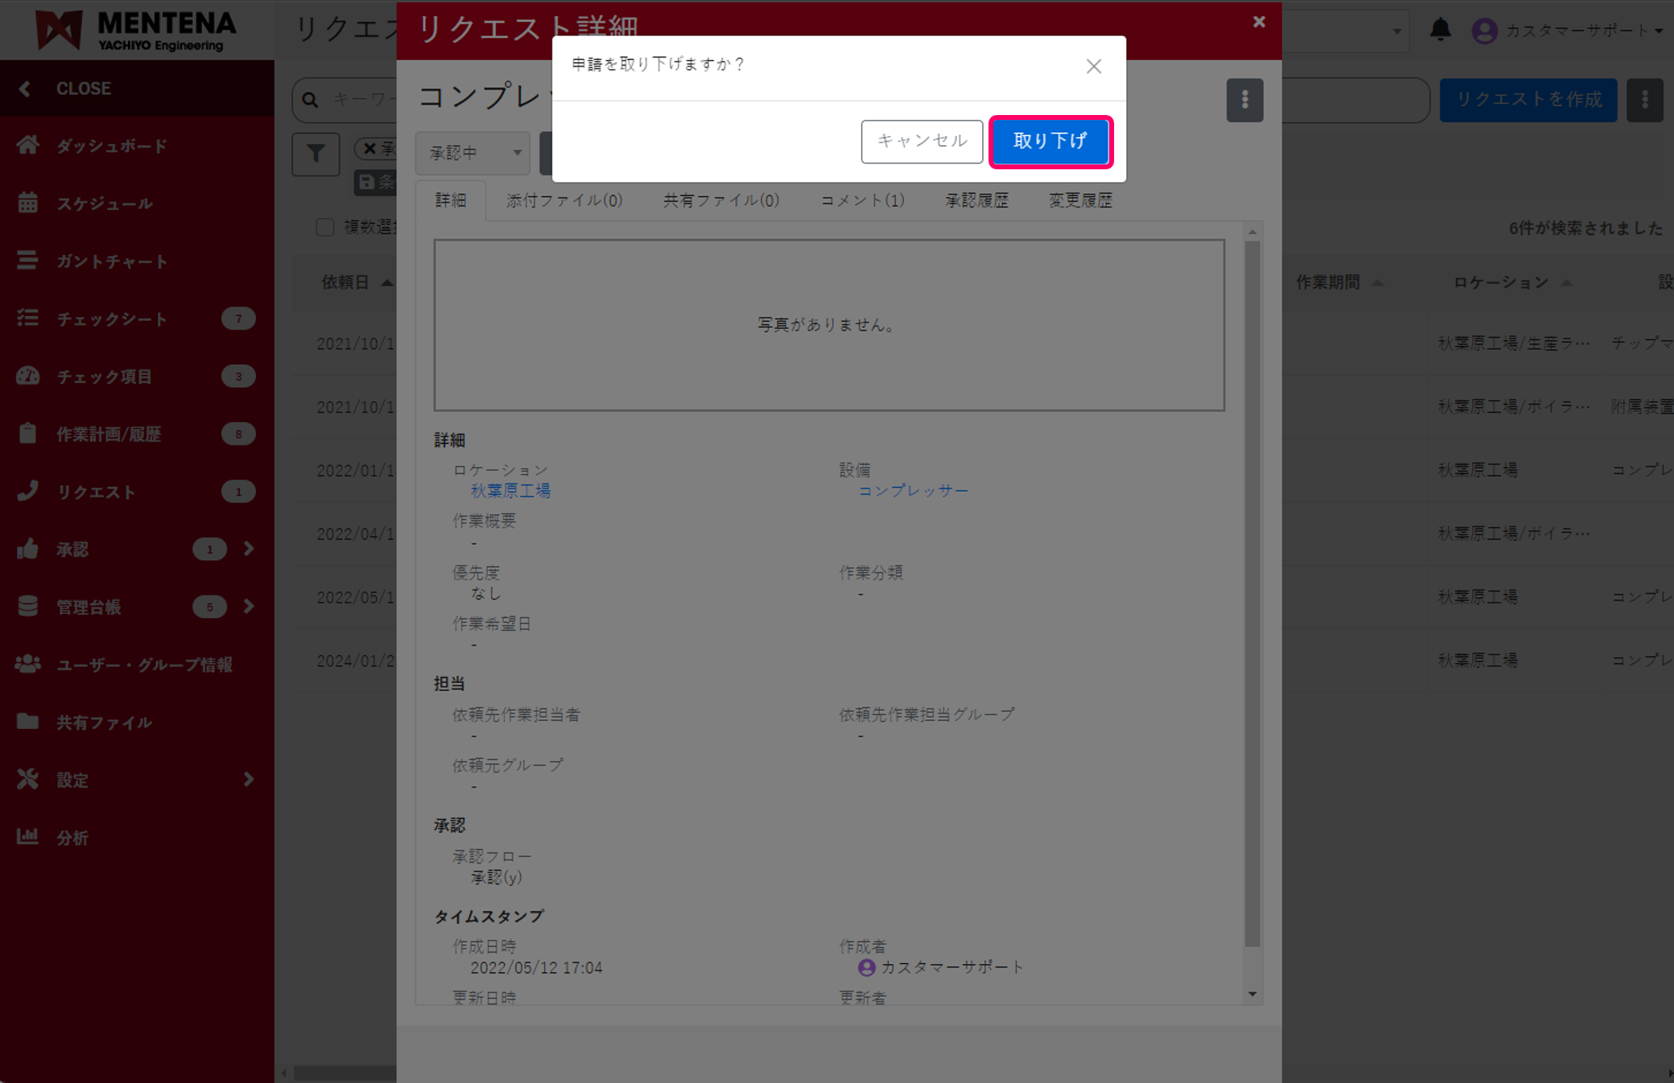Image resolution: width=1674 pixels, height=1083 pixels.
Task: Select リクエスト in the sidebar
Action: [x=28, y=491]
